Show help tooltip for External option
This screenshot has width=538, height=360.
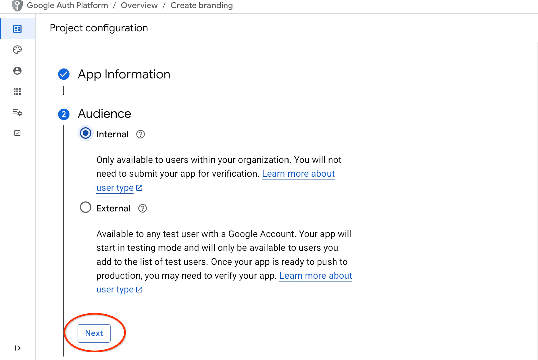tap(143, 208)
